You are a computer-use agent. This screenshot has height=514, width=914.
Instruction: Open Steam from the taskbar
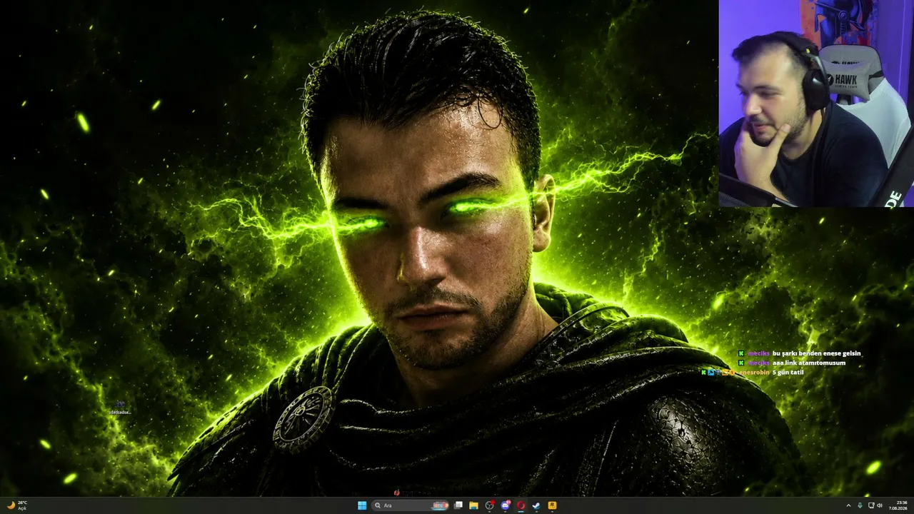click(536, 505)
